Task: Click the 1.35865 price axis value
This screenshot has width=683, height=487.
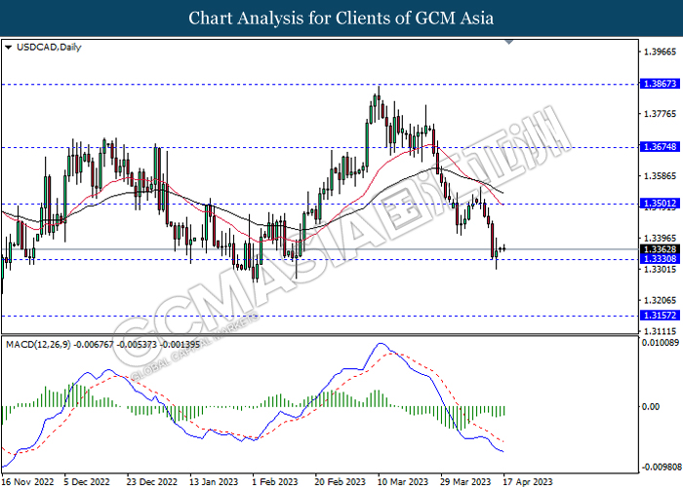Action: click(660, 176)
